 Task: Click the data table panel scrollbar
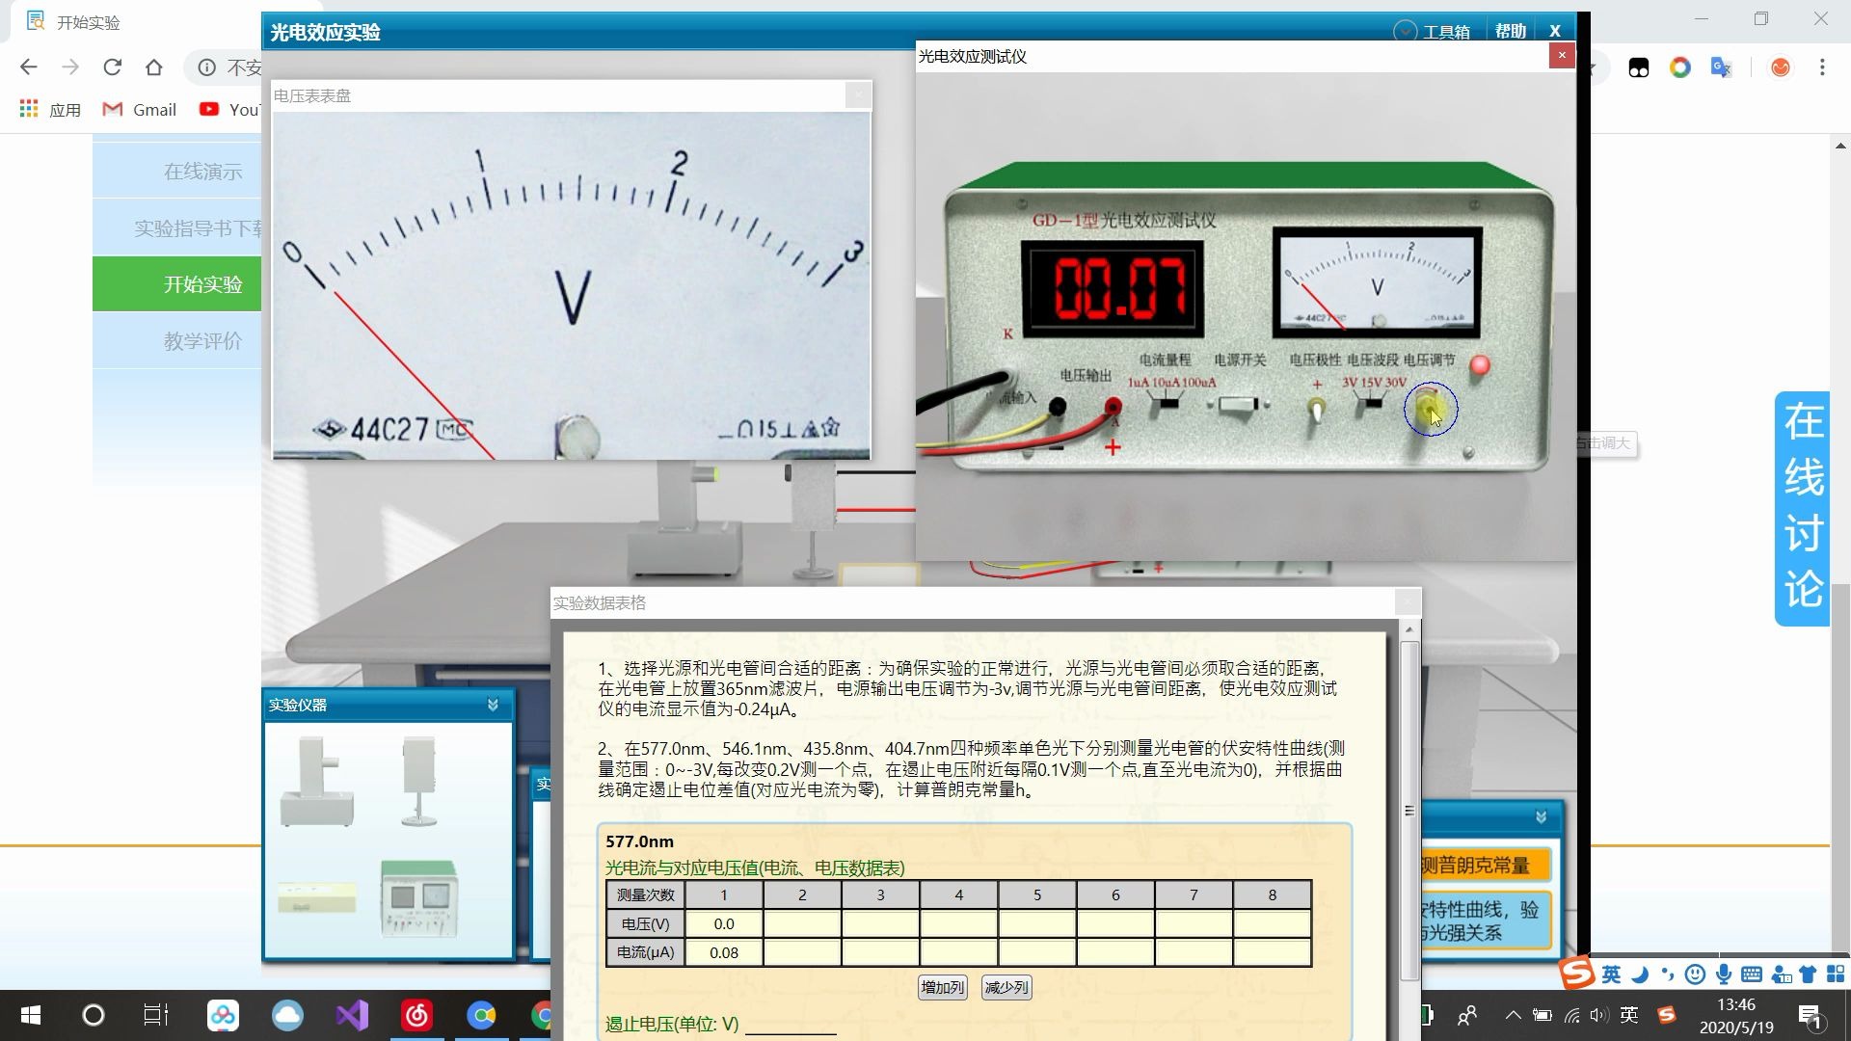(1409, 810)
